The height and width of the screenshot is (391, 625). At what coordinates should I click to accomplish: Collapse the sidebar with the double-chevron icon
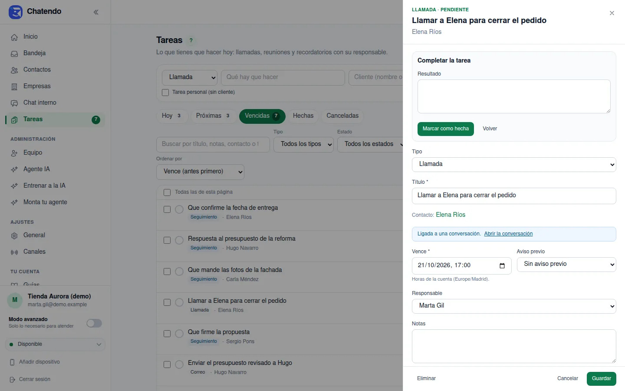96,12
